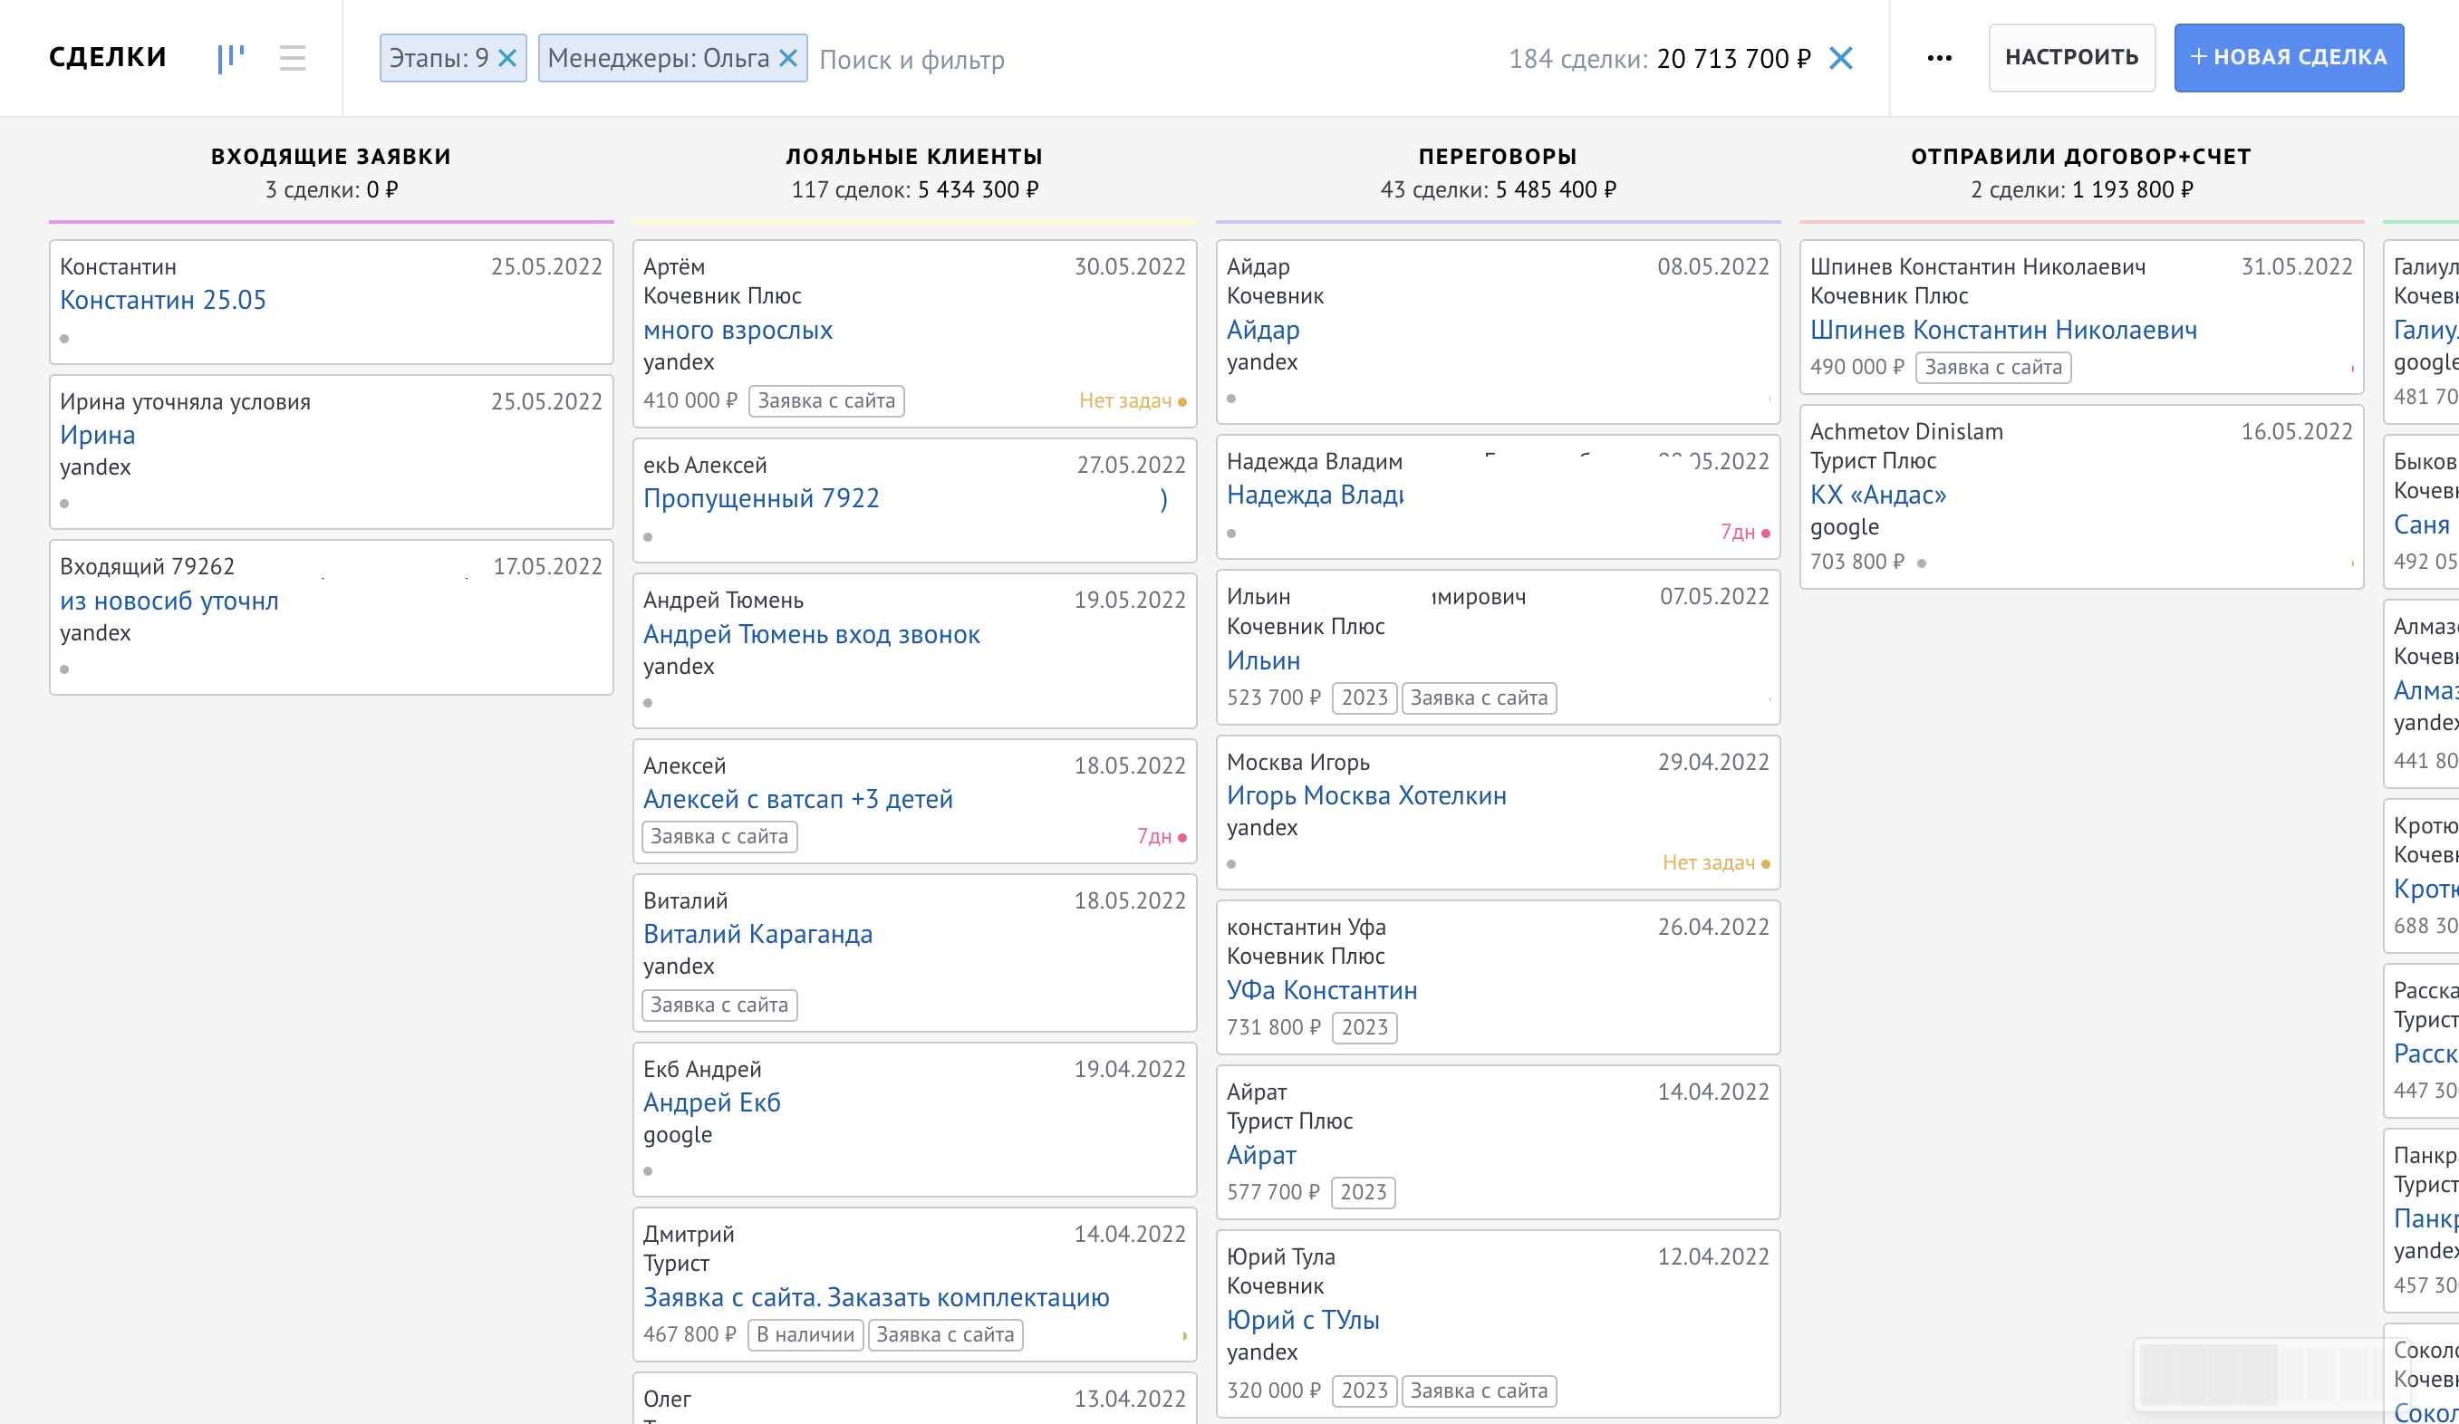Select the ПЕРЕГОВОРЫ column header
Viewport: 2459px width, 1424px height.
[1498, 157]
